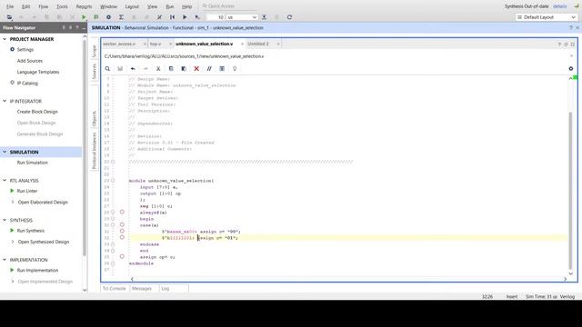The image size is (582, 327).
Task: Click the Run All simulation play icon
Action: click(x=185, y=17)
